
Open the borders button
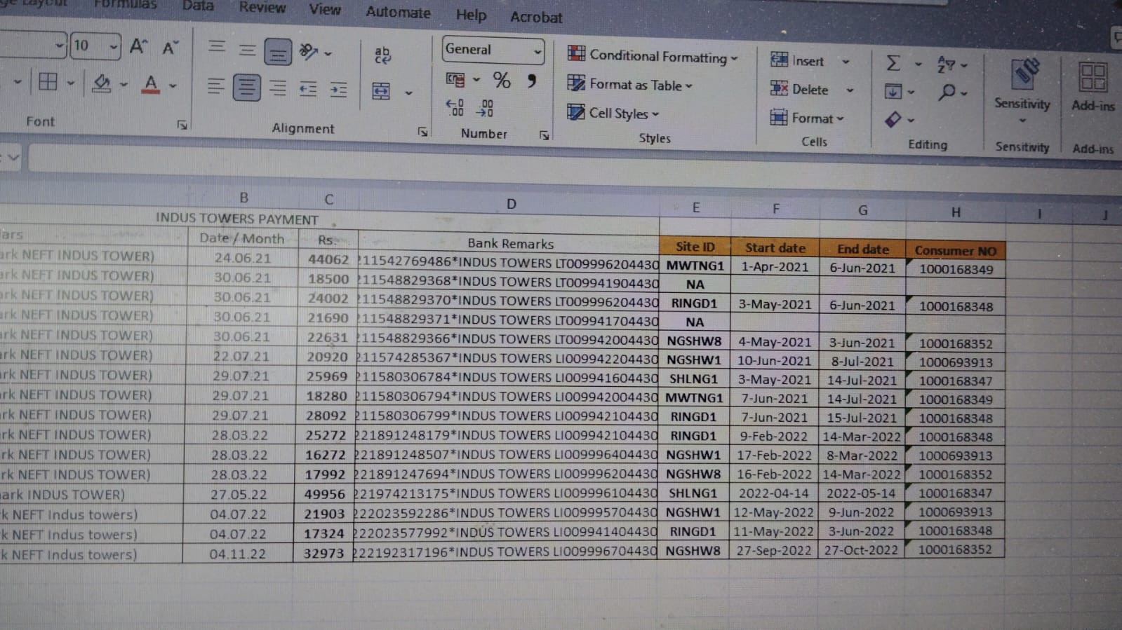(48, 82)
